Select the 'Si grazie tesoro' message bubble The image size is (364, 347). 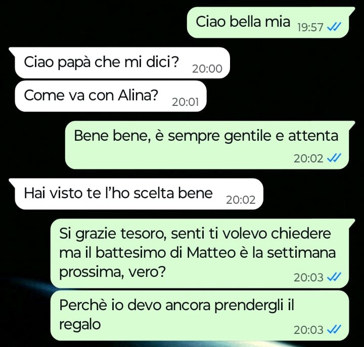point(201,253)
